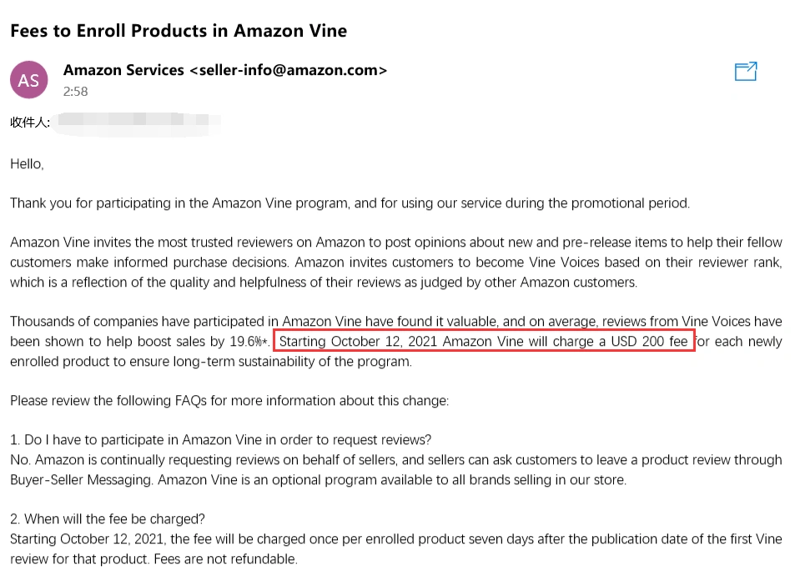This screenshot has height=581, width=795.
Task: Select the blurred recipient address
Action: (138, 123)
